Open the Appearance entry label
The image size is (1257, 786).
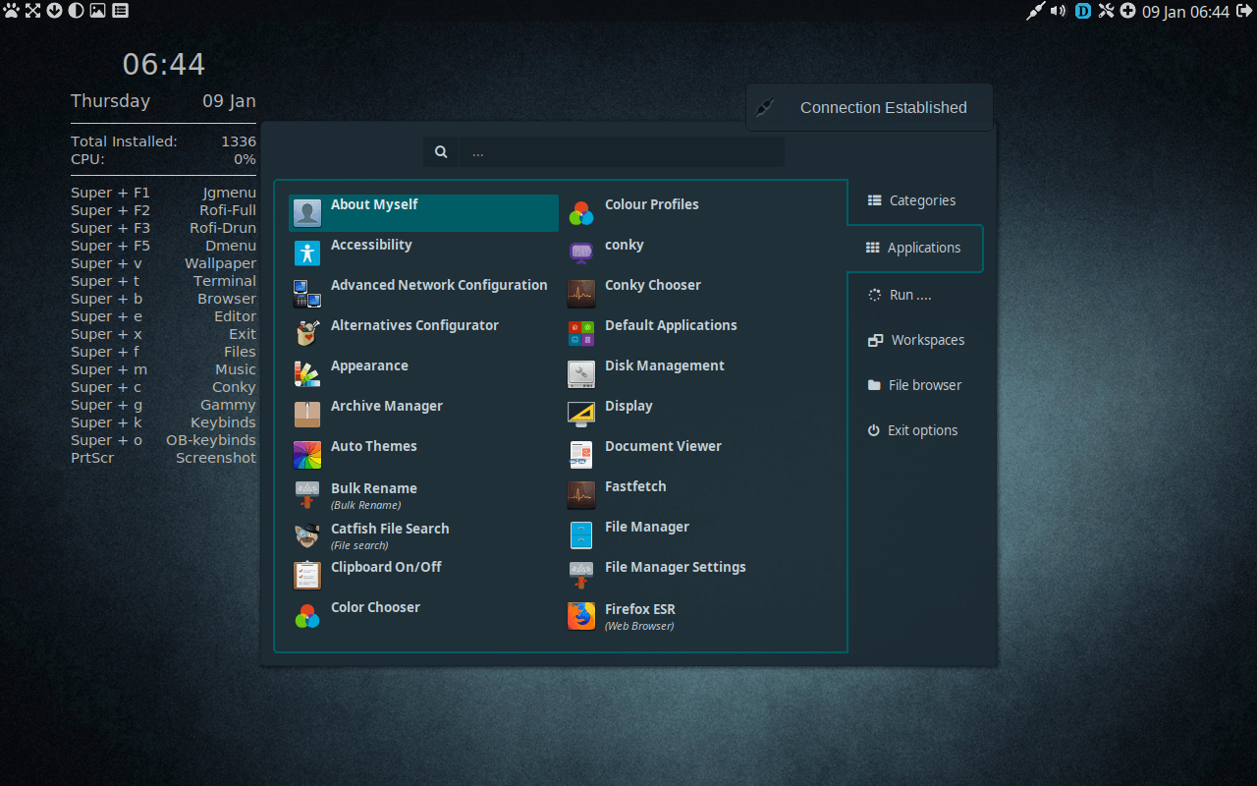pyautogui.click(x=369, y=365)
